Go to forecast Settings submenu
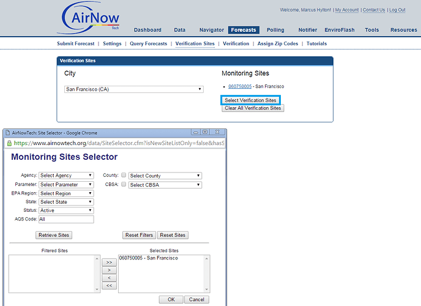 (x=112, y=43)
